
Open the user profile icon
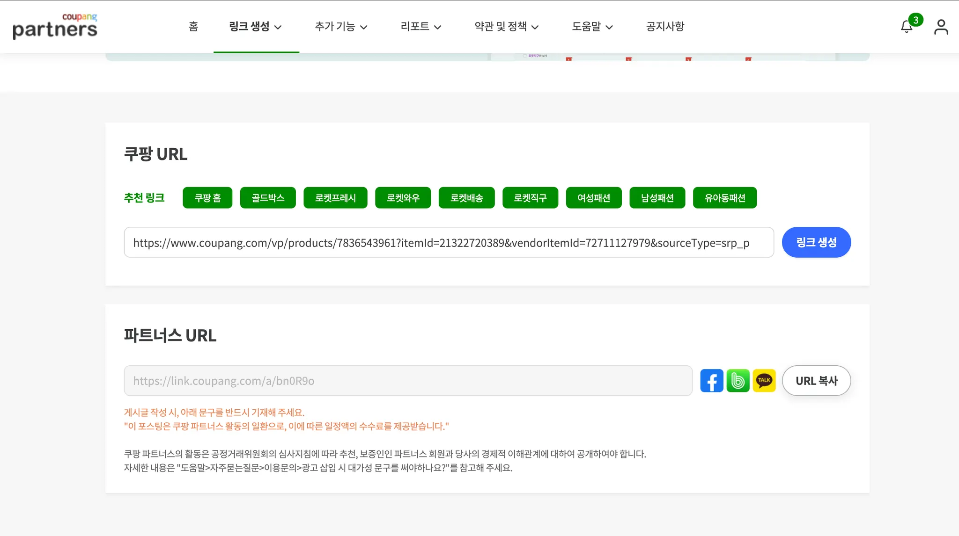click(941, 27)
